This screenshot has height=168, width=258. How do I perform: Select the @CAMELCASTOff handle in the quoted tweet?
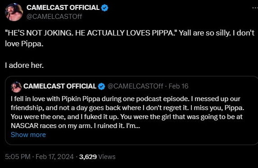tap(135, 86)
